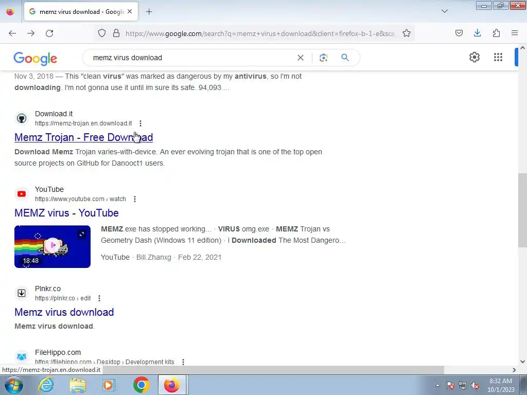Open Action Center flag icon
The image size is (527, 395).
pos(450,385)
